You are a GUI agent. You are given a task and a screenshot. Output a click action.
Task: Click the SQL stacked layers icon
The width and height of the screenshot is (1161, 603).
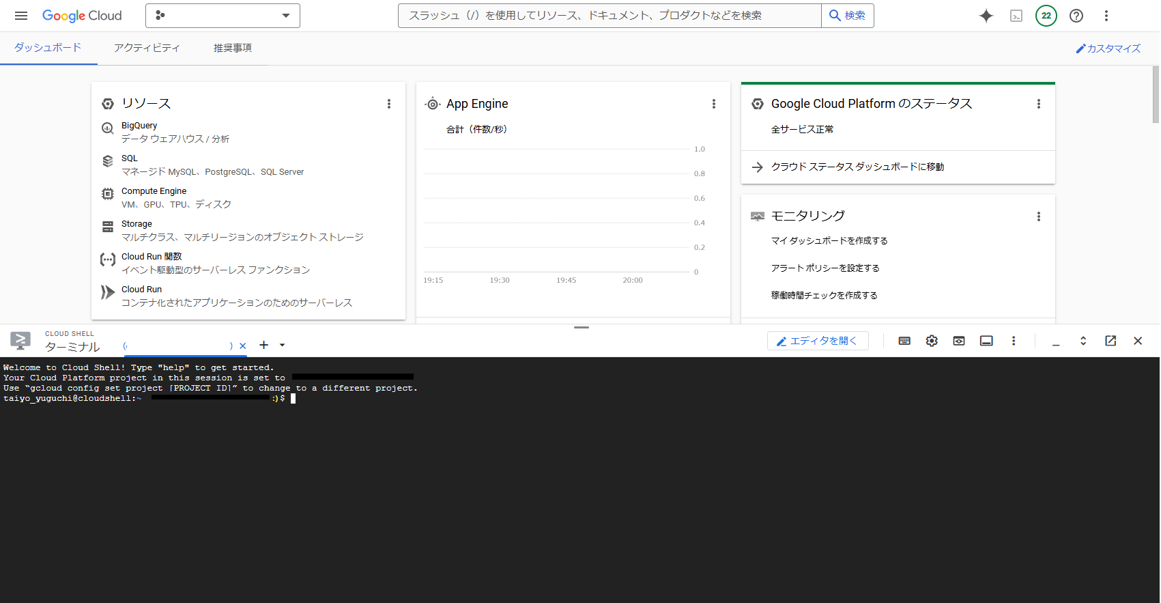[x=108, y=161]
